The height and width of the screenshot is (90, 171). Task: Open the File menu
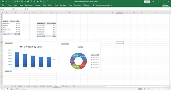3,5
